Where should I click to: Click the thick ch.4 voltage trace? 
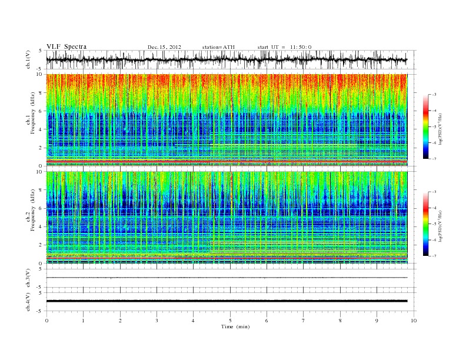tap(227, 301)
